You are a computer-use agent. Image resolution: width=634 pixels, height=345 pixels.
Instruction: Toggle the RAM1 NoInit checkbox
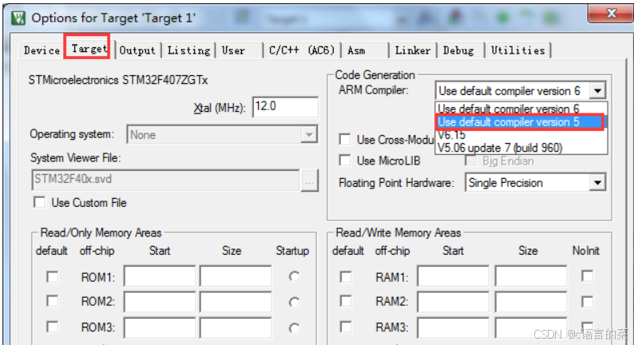pos(588,276)
